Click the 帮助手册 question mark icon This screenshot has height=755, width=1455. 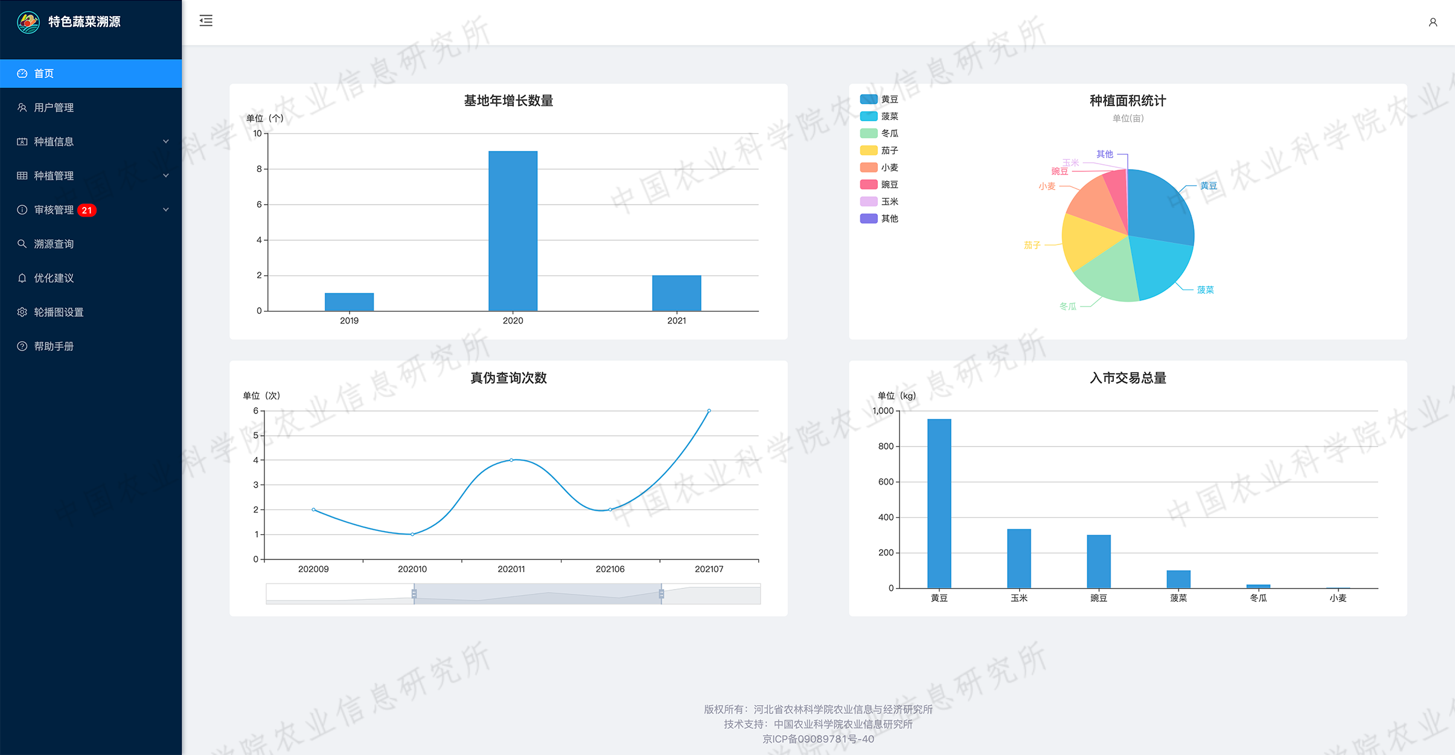pyautogui.click(x=22, y=346)
